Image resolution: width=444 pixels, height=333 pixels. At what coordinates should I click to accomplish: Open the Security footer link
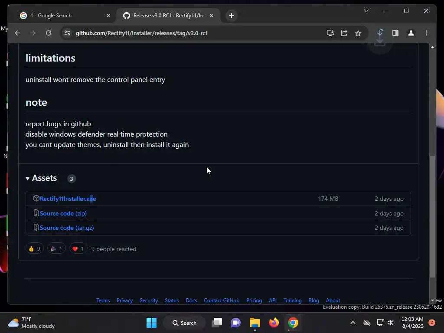coord(149,300)
